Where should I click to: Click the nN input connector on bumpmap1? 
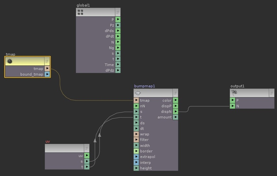pos(136,106)
